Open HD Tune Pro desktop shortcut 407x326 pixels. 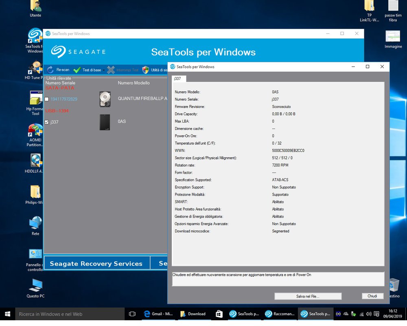35,68
